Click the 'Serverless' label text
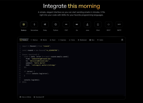 (x=34, y=30)
